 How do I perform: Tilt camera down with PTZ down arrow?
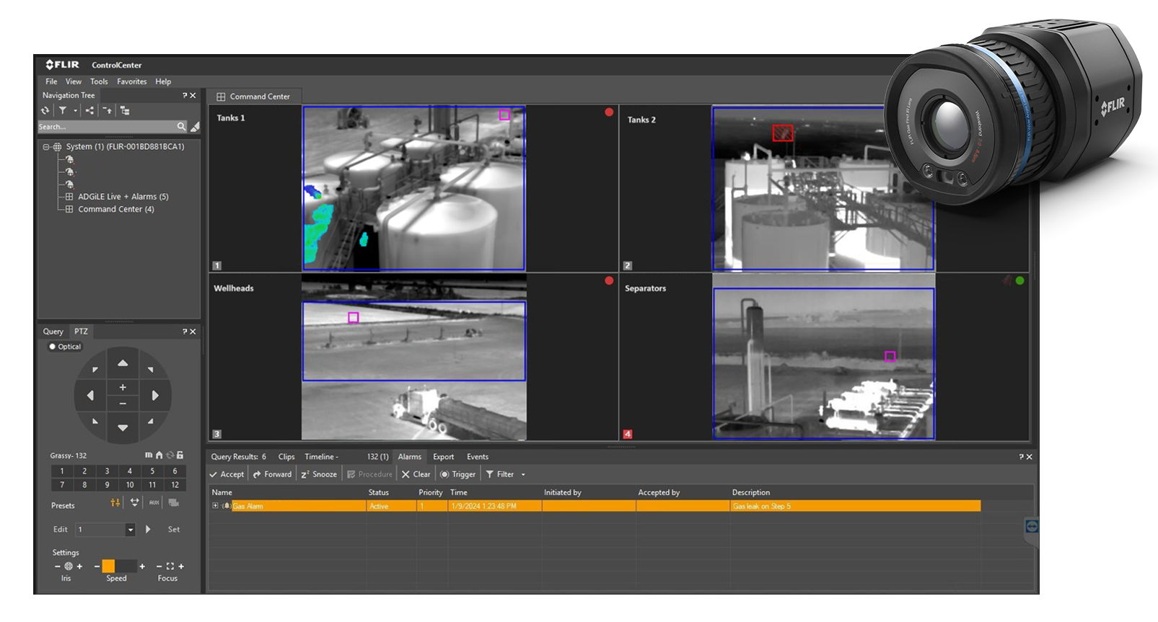click(x=123, y=427)
